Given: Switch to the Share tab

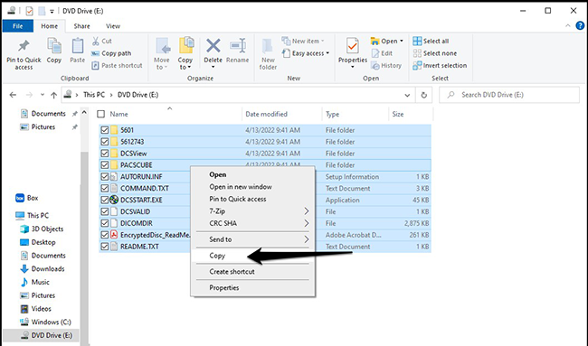Looking at the screenshot, I should pyautogui.click(x=81, y=26).
